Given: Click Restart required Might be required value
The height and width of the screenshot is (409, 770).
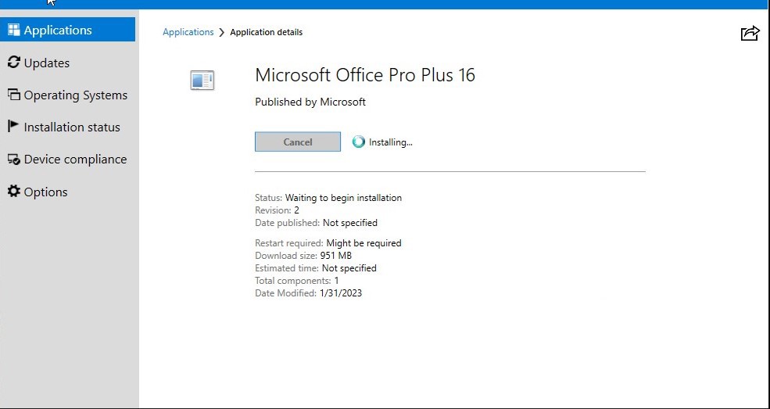Looking at the screenshot, I should (x=364, y=243).
